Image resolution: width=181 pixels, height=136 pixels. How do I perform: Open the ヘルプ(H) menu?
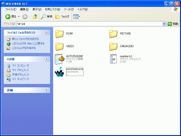(x=83, y=9)
